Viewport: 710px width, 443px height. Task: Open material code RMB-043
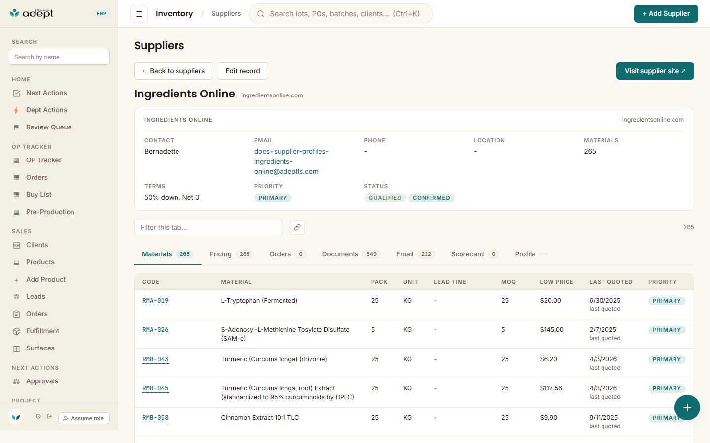155,359
